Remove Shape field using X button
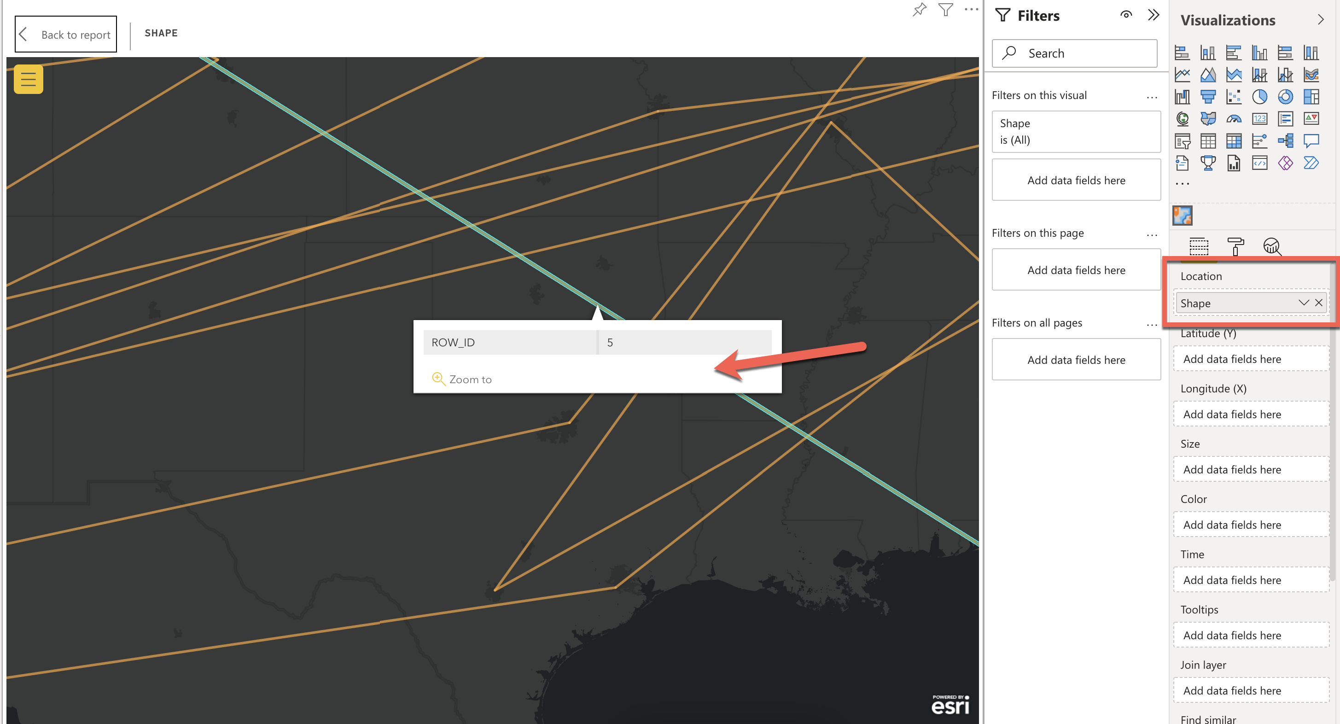Viewport: 1340px width, 724px height. 1319,303
